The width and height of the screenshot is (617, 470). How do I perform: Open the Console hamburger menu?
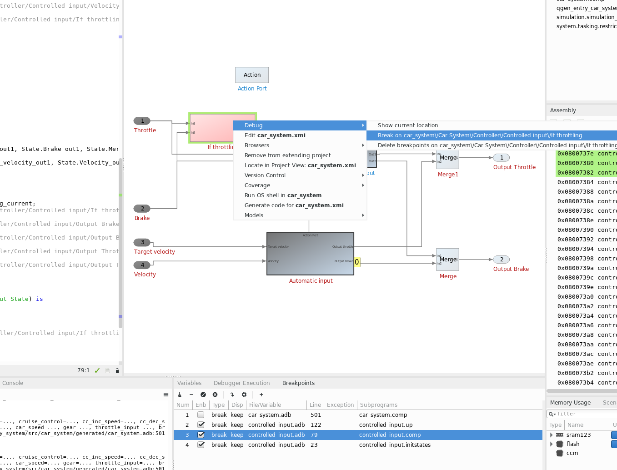(166, 395)
